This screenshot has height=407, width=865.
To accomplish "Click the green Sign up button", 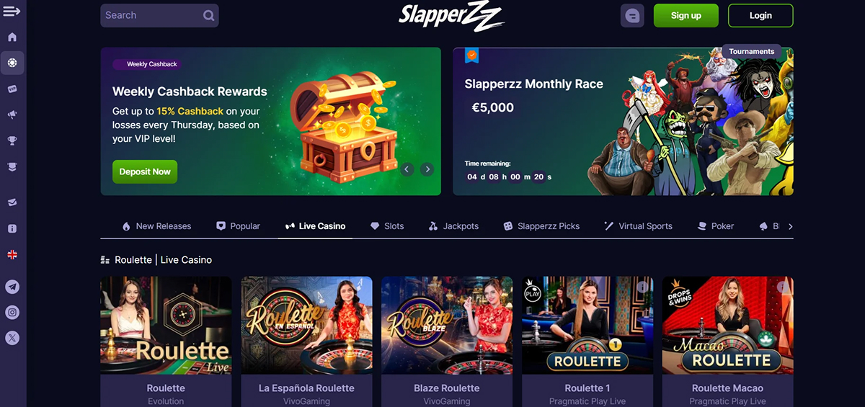I will tap(686, 15).
